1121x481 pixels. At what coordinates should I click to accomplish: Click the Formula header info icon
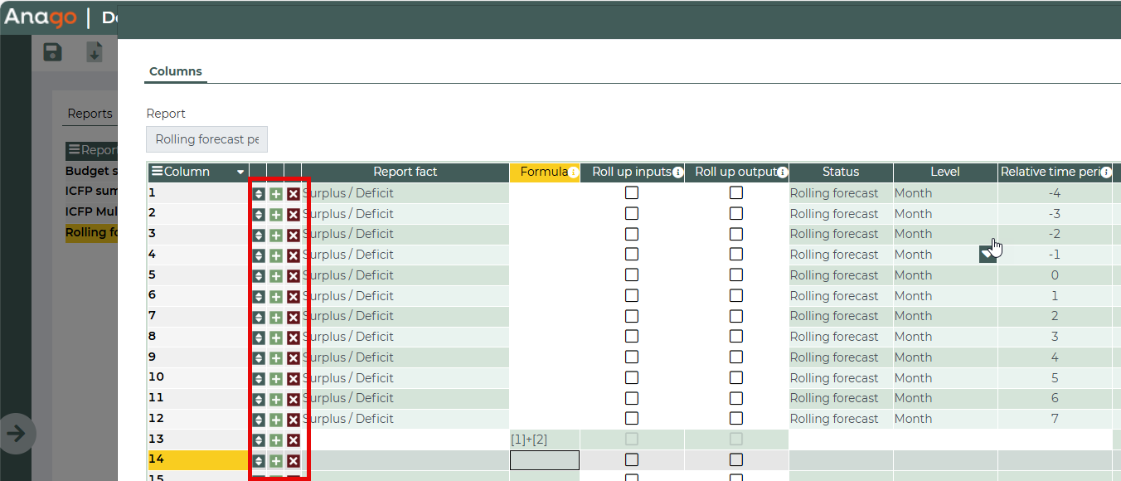(573, 172)
